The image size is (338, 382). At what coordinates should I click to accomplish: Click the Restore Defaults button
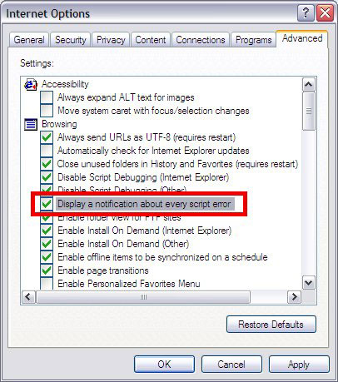(271, 324)
